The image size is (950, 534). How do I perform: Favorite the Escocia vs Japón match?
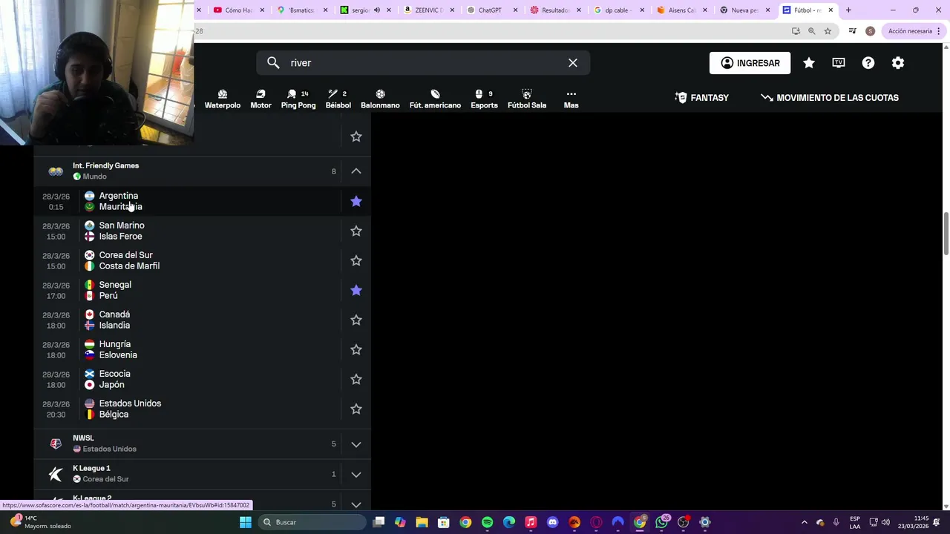pos(356,379)
